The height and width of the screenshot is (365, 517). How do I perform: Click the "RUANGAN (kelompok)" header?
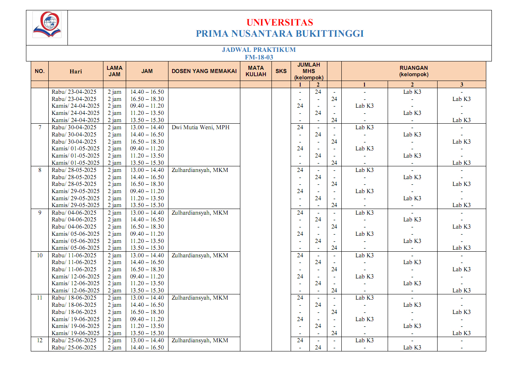tap(414, 71)
